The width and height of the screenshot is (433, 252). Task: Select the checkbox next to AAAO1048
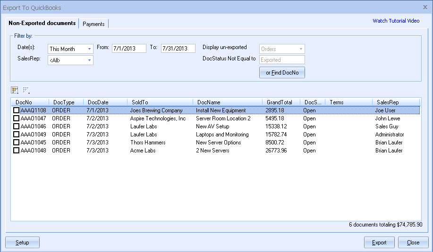17,151
